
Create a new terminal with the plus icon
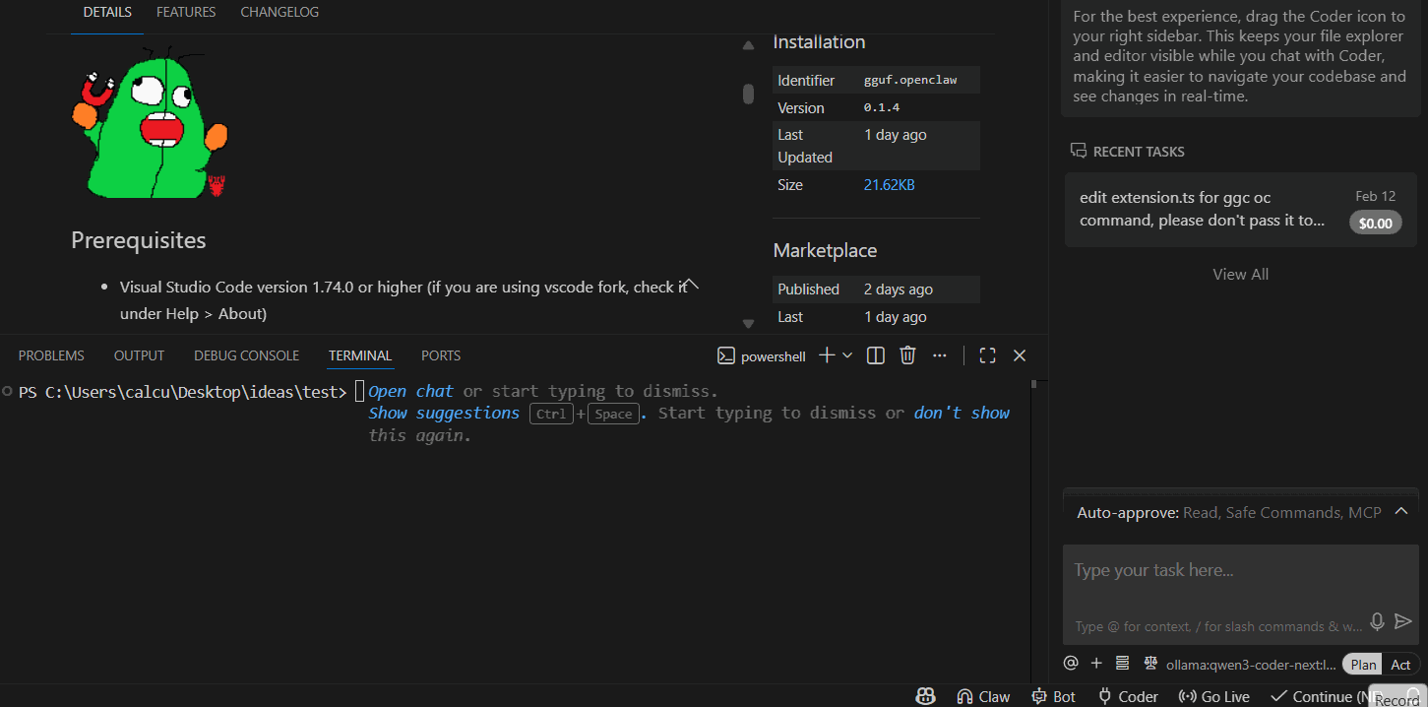[827, 355]
